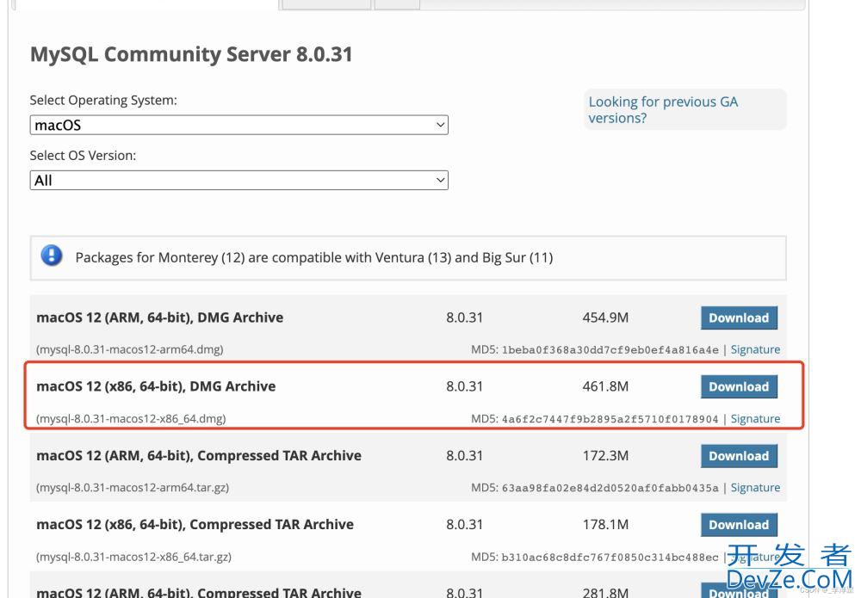Click the size value 454.9M
The height and width of the screenshot is (598, 861).
click(605, 317)
